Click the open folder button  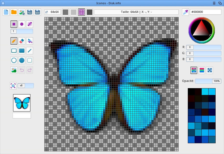[x=14, y=12]
